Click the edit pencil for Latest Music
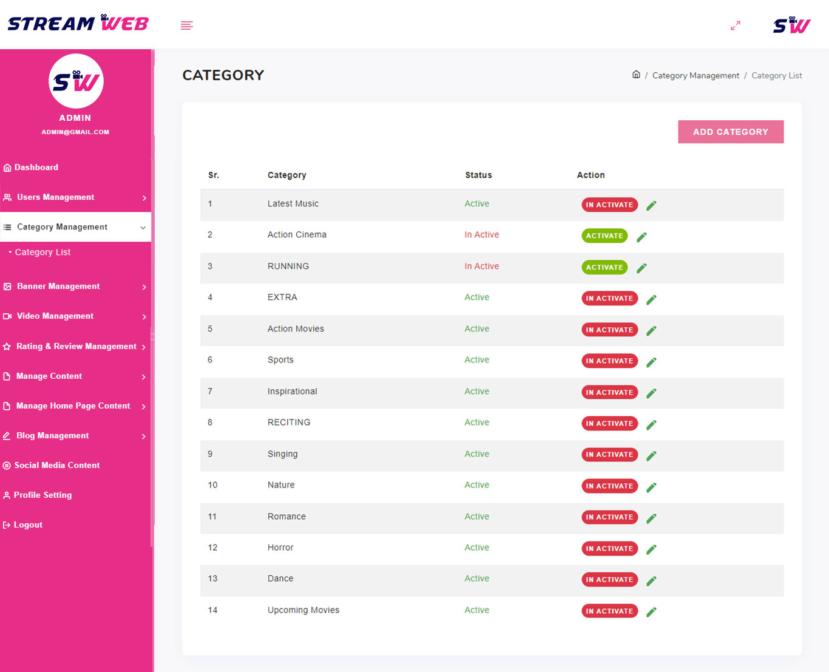This screenshot has width=829, height=672. click(651, 206)
